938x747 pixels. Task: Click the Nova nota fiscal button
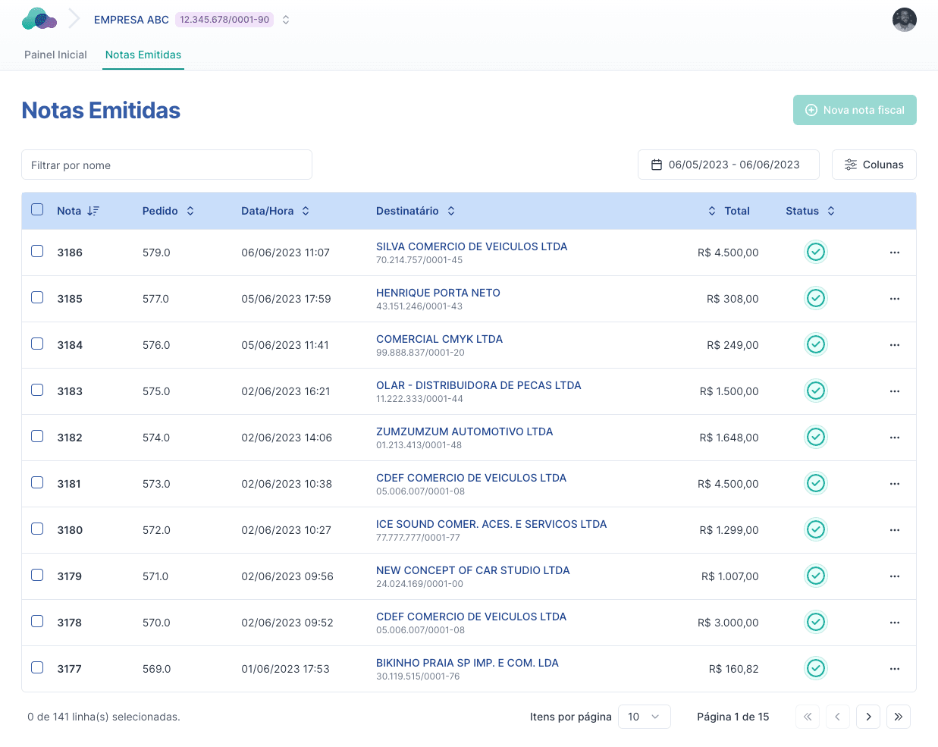click(855, 110)
